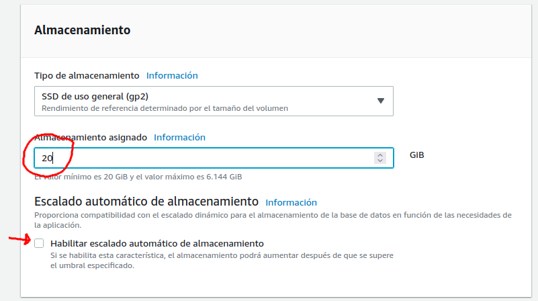This screenshot has height=301, width=538.
Task: Click the 'Almacenamiento asignado' field label
Action: [x=91, y=137]
